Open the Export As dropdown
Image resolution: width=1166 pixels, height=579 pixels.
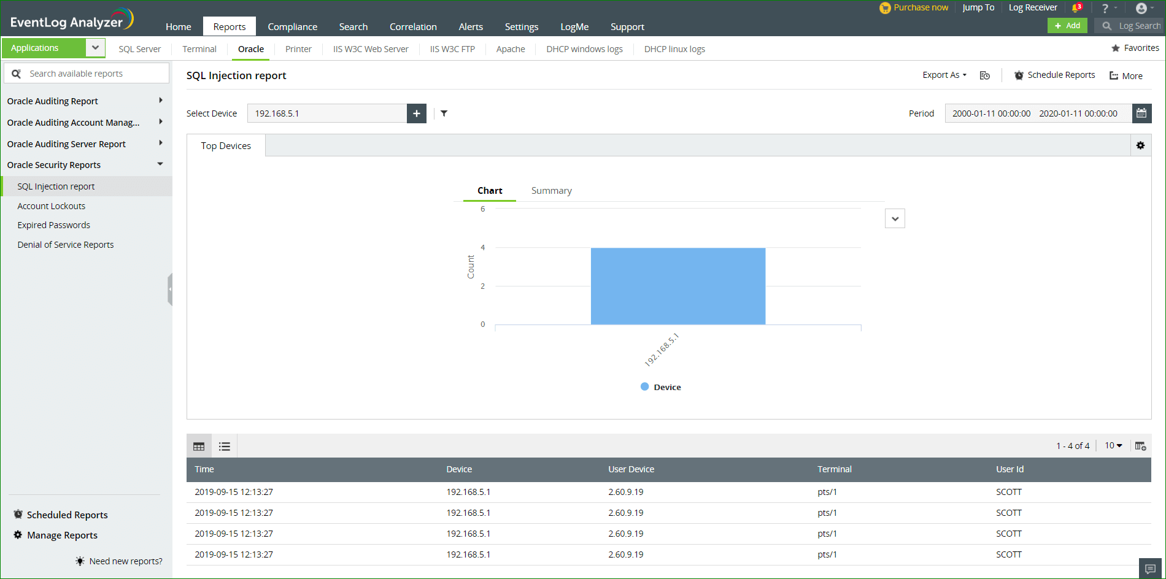pyautogui.click(x=944, y=75)
